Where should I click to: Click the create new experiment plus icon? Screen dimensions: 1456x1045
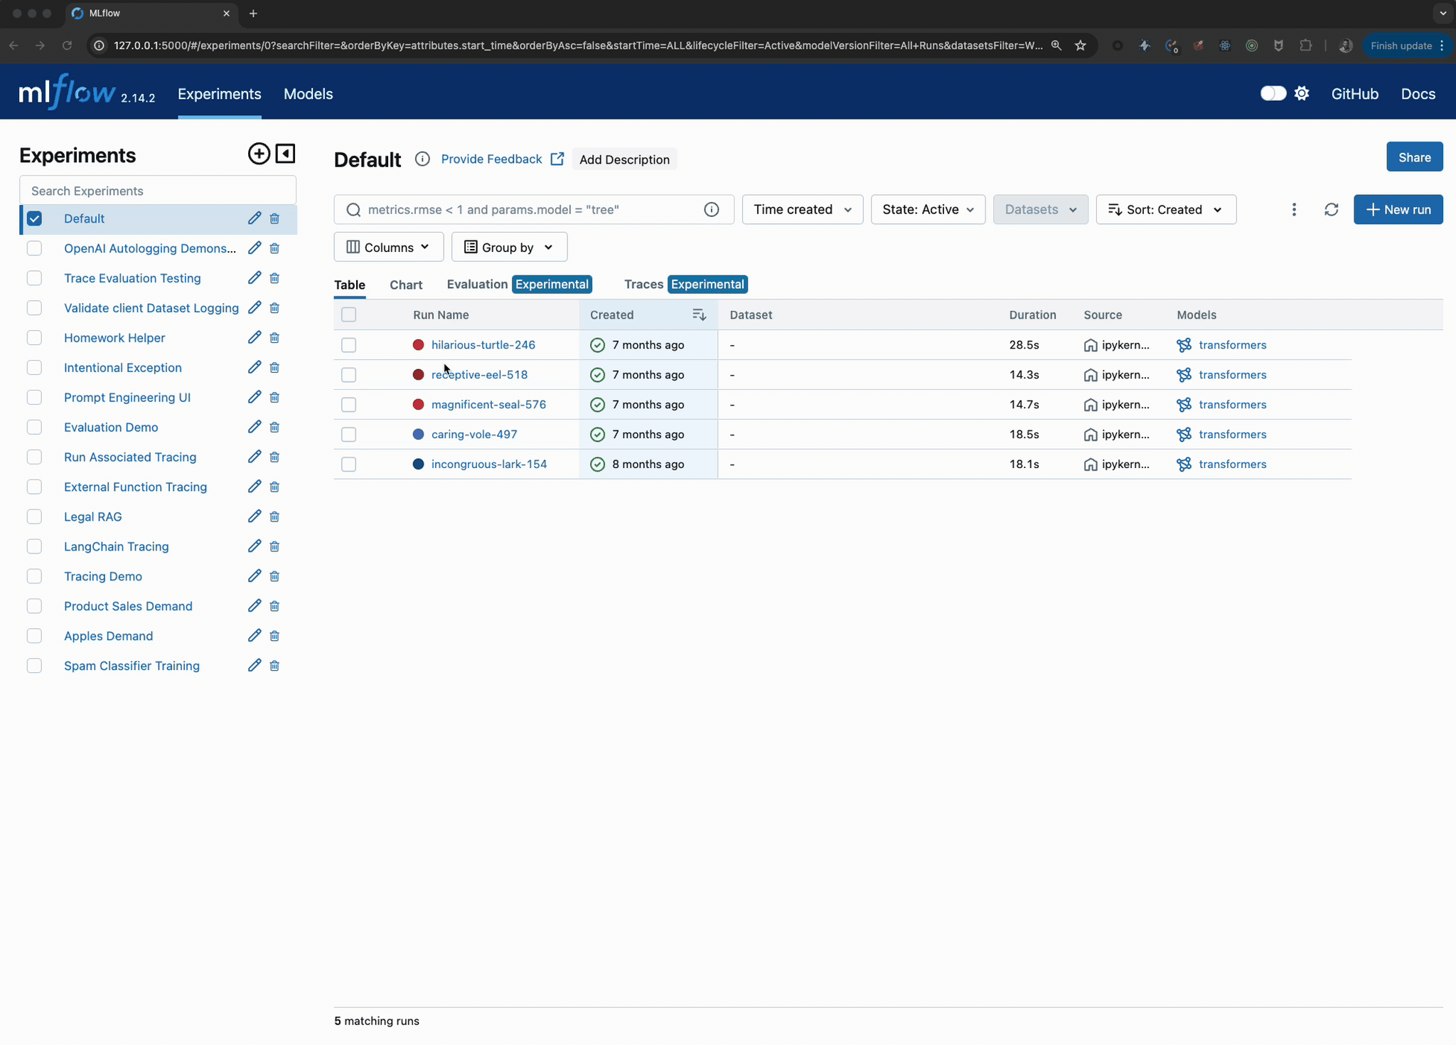coord(259,154)
